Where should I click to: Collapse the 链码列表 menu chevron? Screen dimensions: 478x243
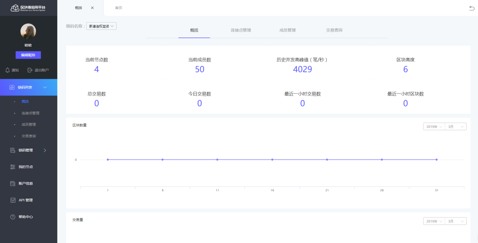point(45,88)
